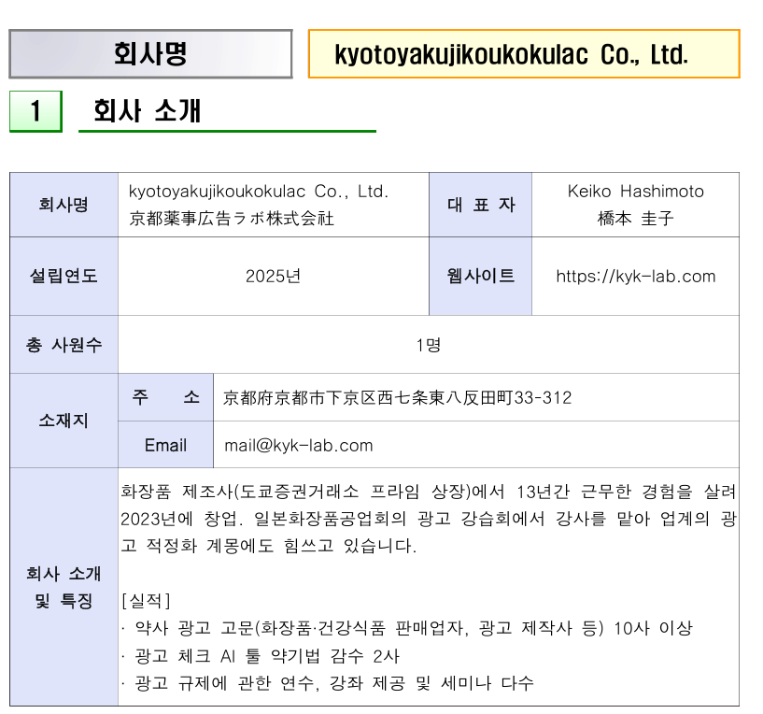763x714 pixels.
Task: Click the Email label cell
Action: tap(165, 445)
